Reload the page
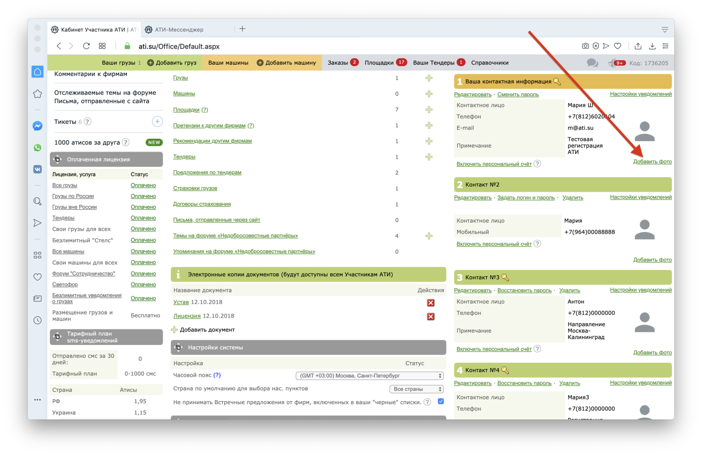This screenshot has height=456, width=702. coord(86,46)
